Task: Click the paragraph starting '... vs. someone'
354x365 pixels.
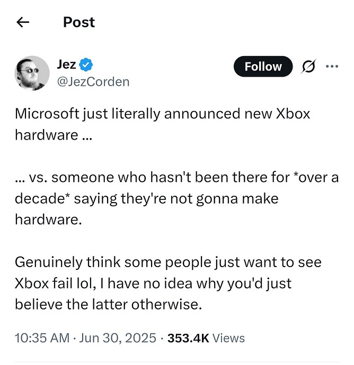Action: pos(176,198)
